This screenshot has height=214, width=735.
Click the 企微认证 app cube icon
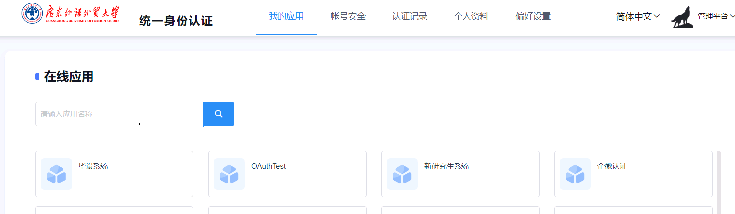coord(575,174)
